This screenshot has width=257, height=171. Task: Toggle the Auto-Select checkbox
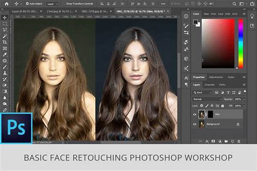coord(27,3)
